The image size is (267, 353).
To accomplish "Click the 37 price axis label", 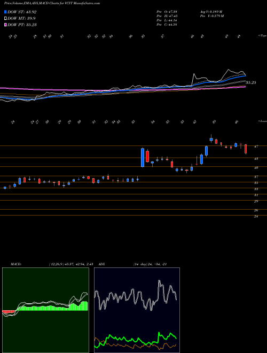I will pyautogui.click(x=256, y=176).
